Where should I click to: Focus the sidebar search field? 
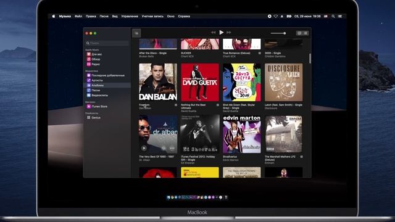(x=107, y=43)
